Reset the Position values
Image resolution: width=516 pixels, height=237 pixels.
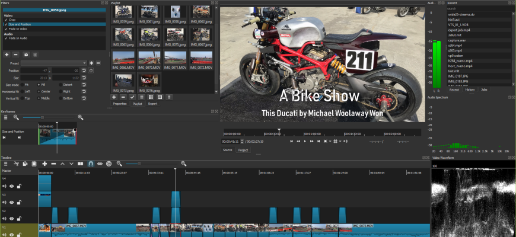tap(84, 71)
